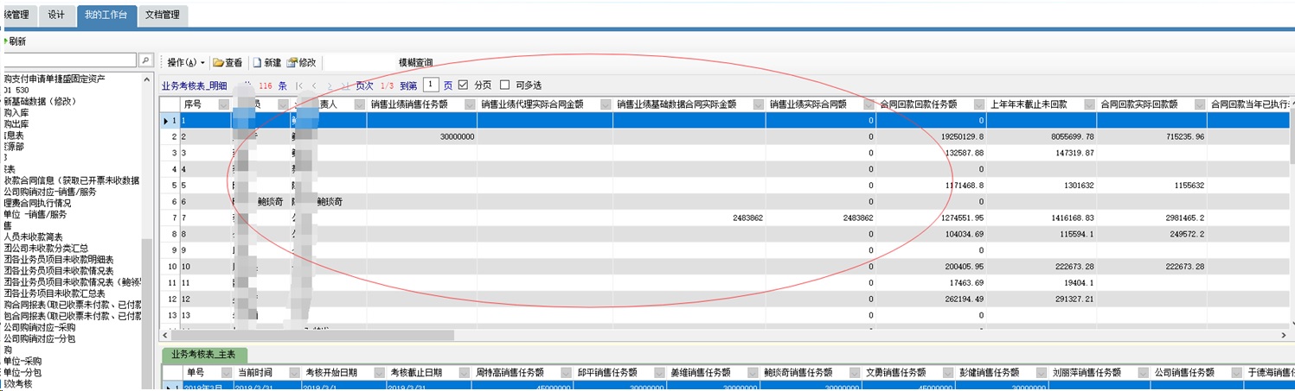Go to the previous page arrow
Viewport: 1295px width, 391px height.
[x=314, y=85]
